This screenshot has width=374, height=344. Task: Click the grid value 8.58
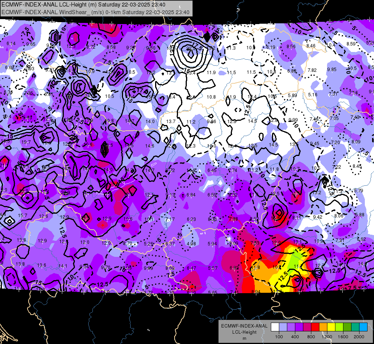click(111, 47)
